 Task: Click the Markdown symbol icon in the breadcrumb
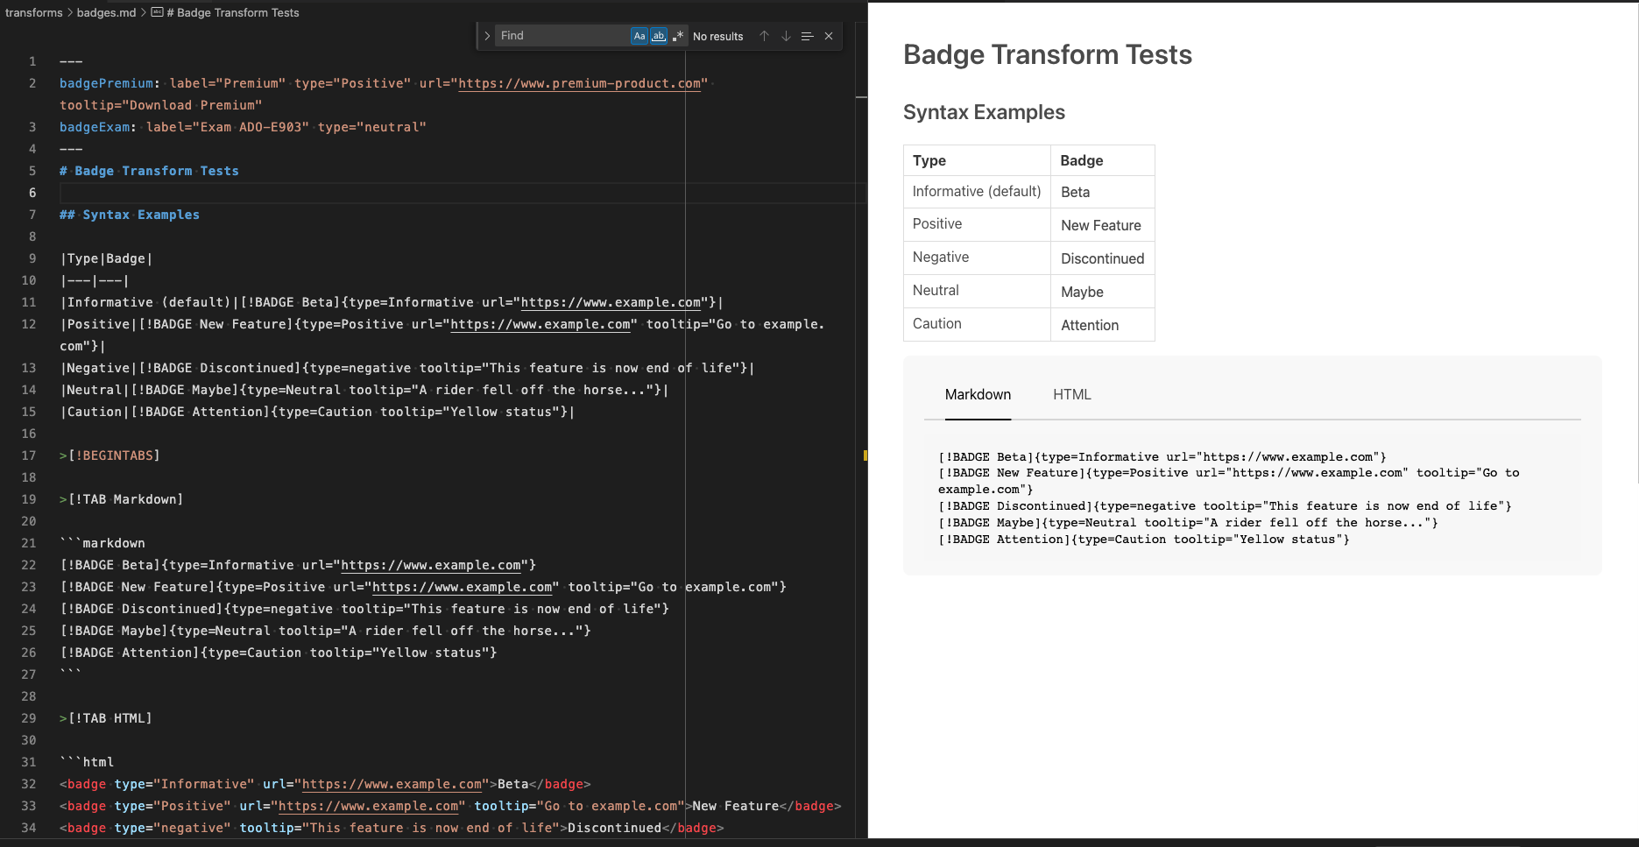click(156, 12)
